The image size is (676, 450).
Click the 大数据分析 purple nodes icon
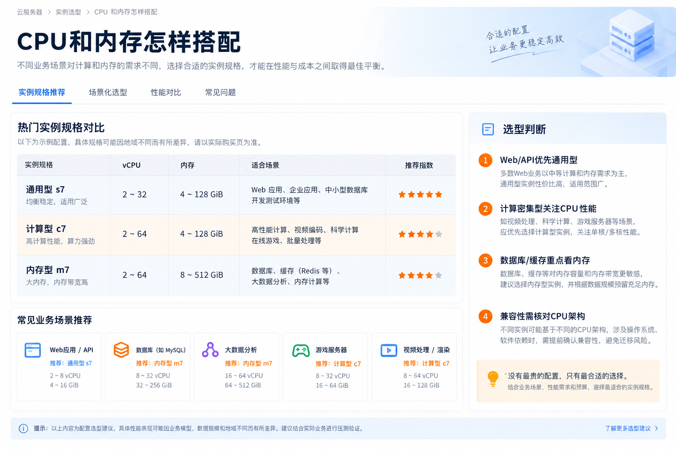click(210, 350)
